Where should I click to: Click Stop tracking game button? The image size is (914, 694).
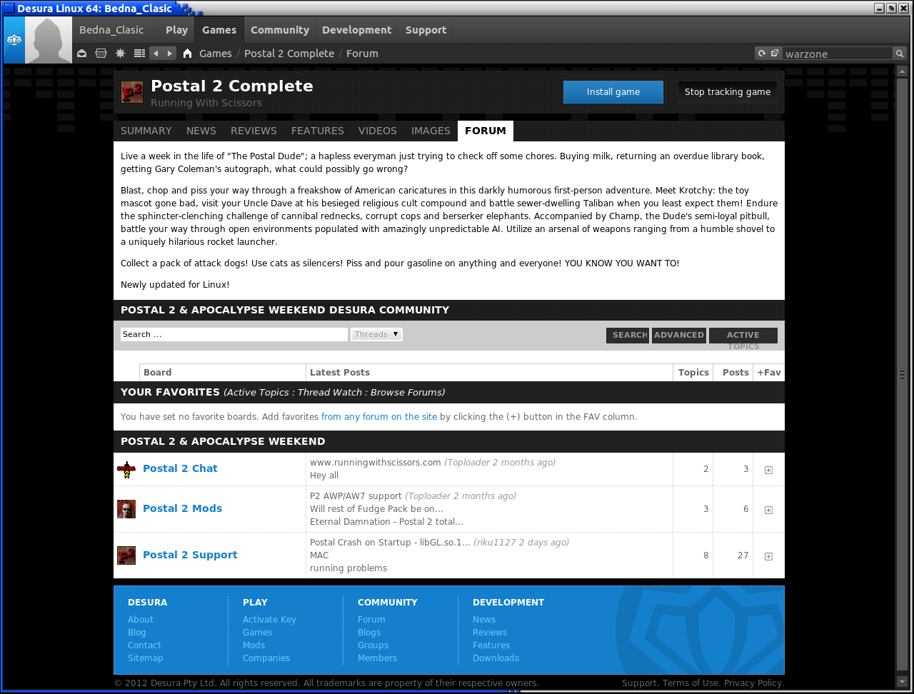pyautogui.click(x=728, y=92)
